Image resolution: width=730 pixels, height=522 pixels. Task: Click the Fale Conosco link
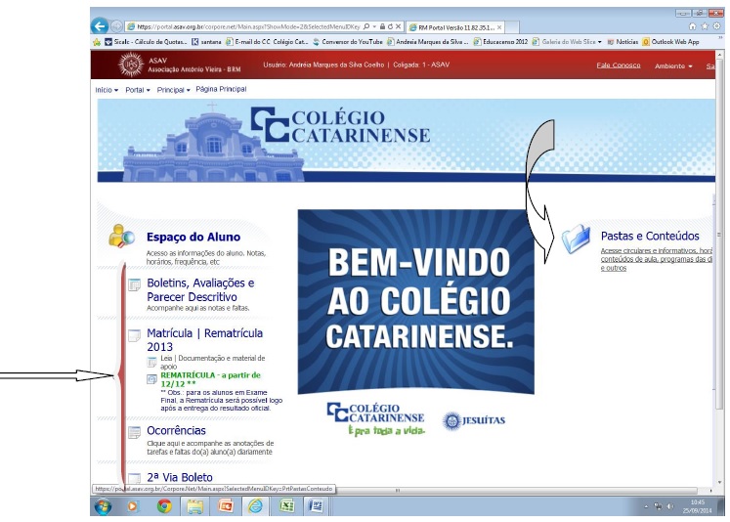click(619, 65)
